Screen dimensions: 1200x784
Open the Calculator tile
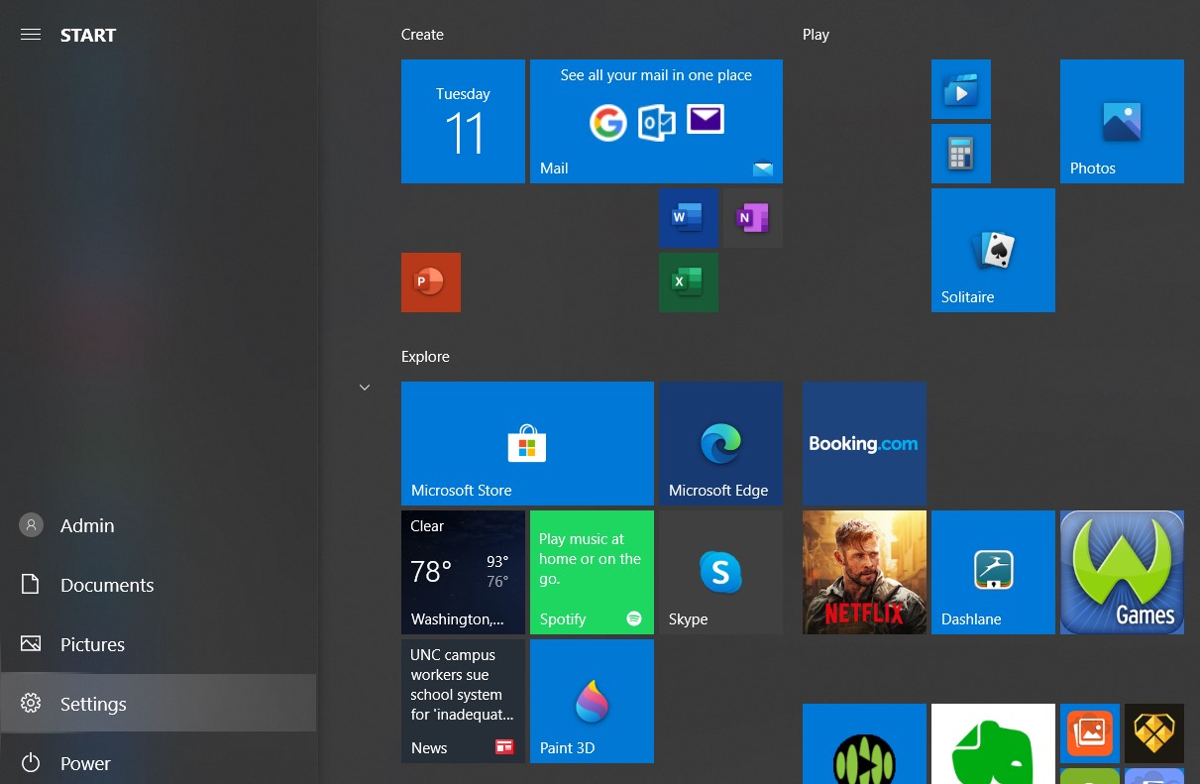click(x=960, y=154)
